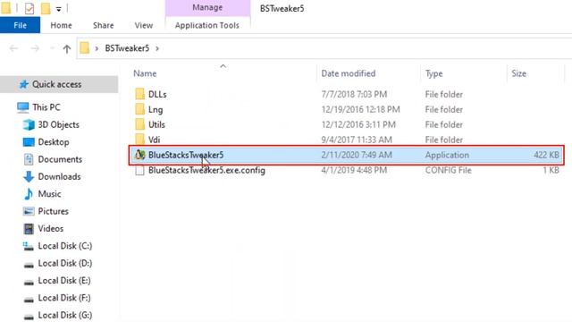Sort by the Name column header
This screenshot has height=322, width=572.
pyautogui.click(x=145, y=73)
